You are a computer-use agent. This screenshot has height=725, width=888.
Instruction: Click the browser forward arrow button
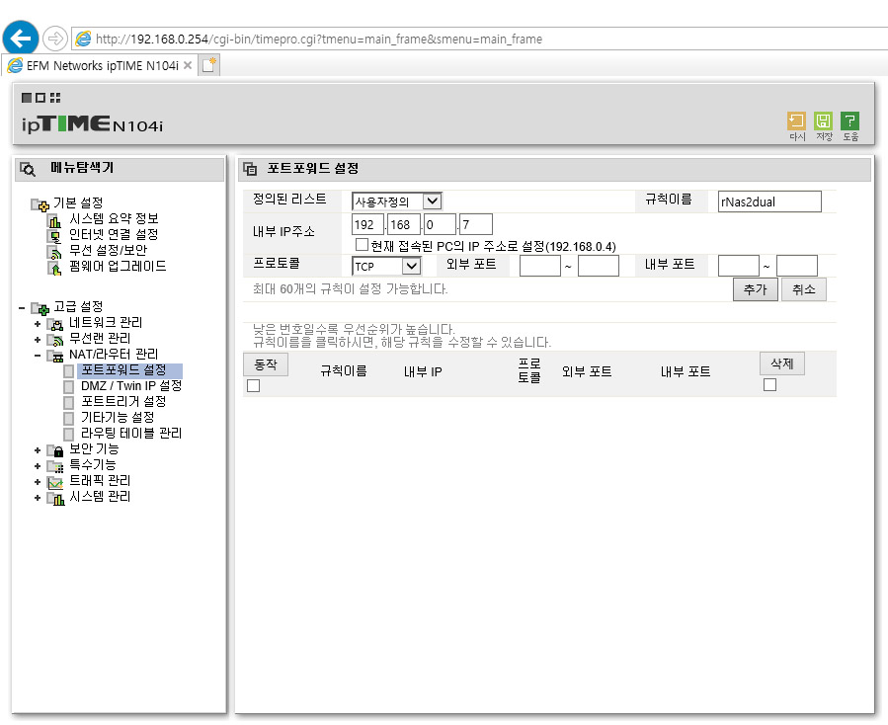55,39
